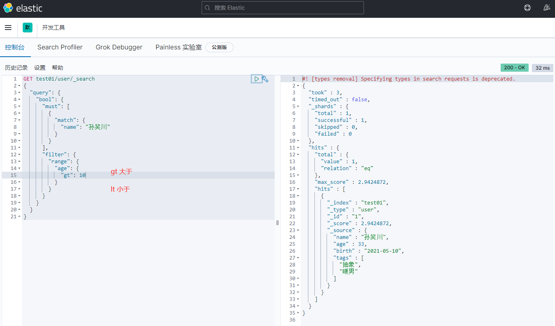The height and width of the screenshot is (326, 555).
Task: Collapse the hits array fold at response line 17
Action: [x=298, y=189]
